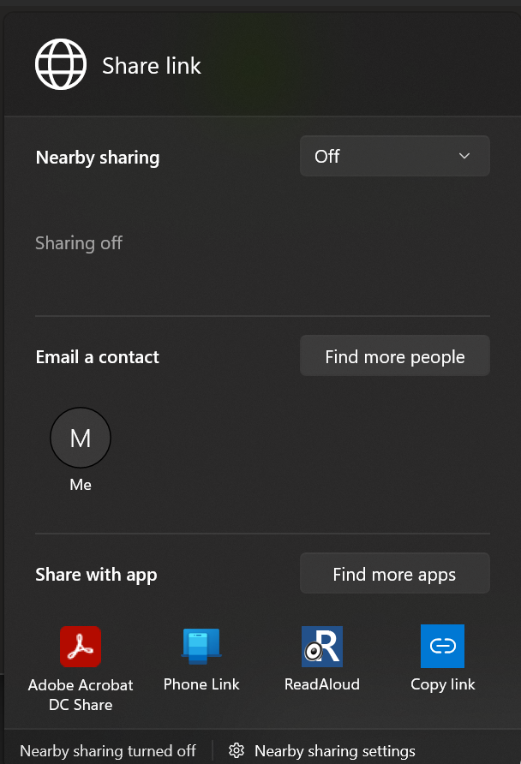Click Find more people
This screenshot has height=764, width=521.
pyautogui.click(x=394, y=355)
